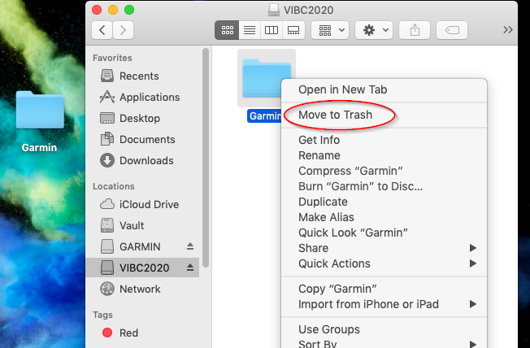Choose Quick Look "Garmin"
Viewport: 530px width, 348px height.
tap(384, 233)
